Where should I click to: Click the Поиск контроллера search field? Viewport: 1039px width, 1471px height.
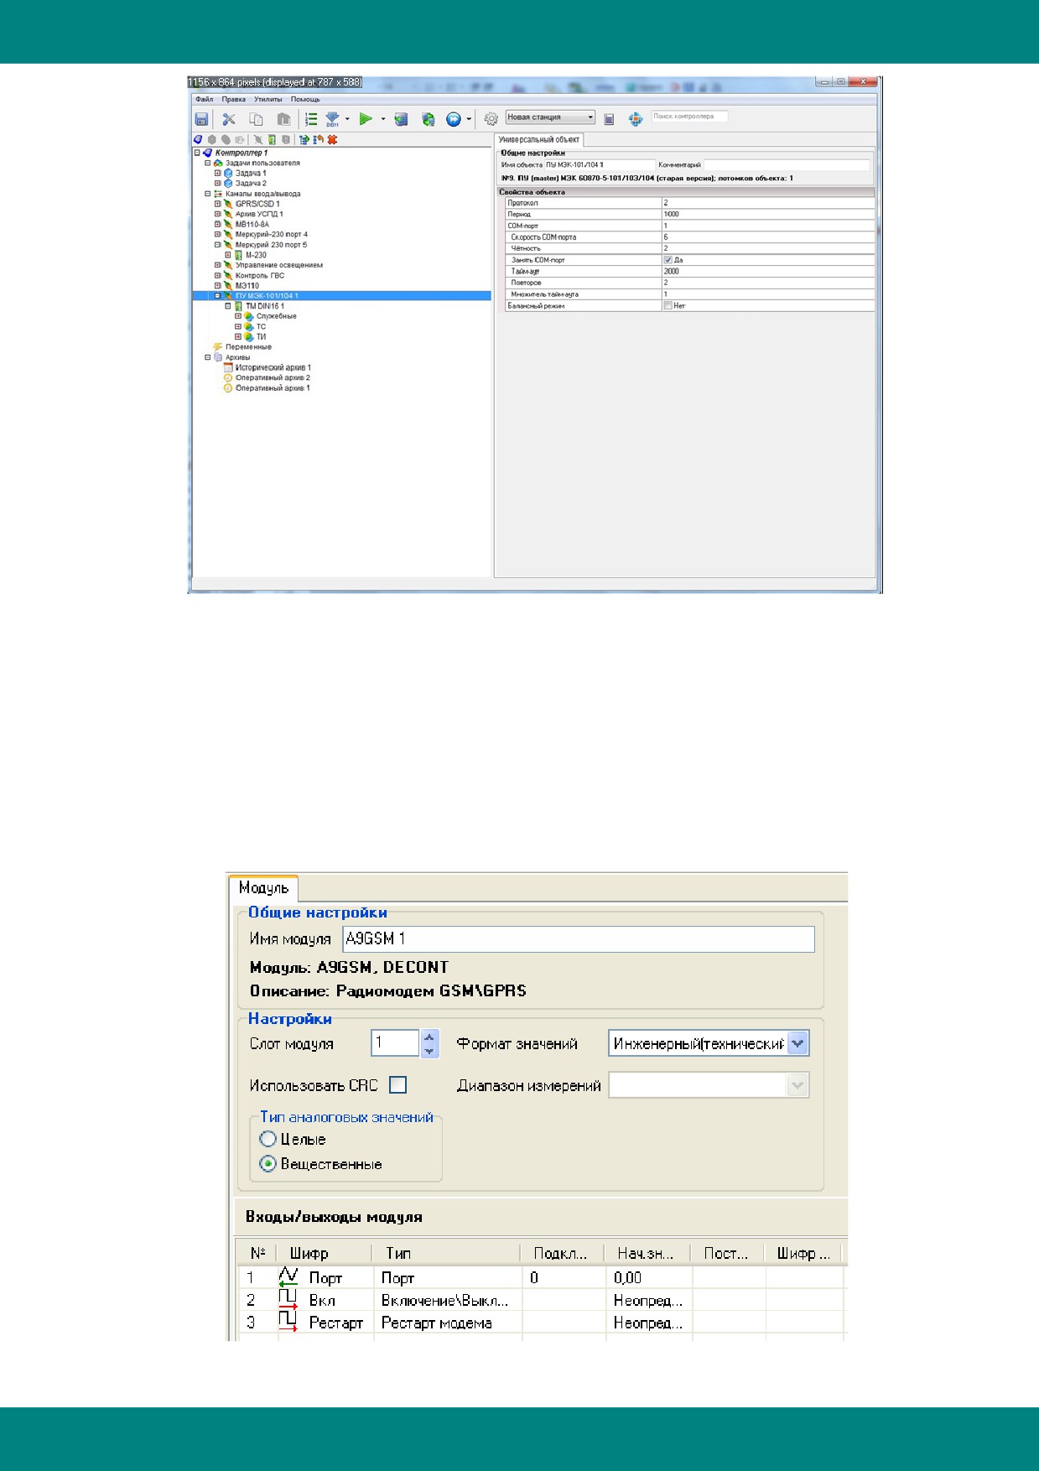coord(689,117)
